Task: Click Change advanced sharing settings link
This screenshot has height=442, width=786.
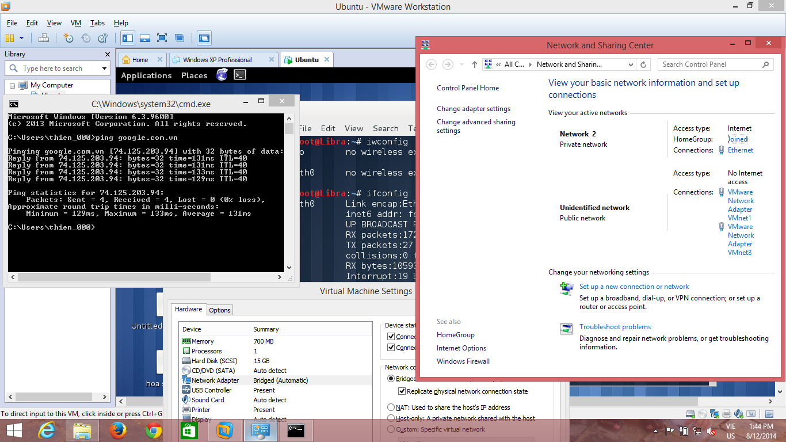Action: click(476, 126)
